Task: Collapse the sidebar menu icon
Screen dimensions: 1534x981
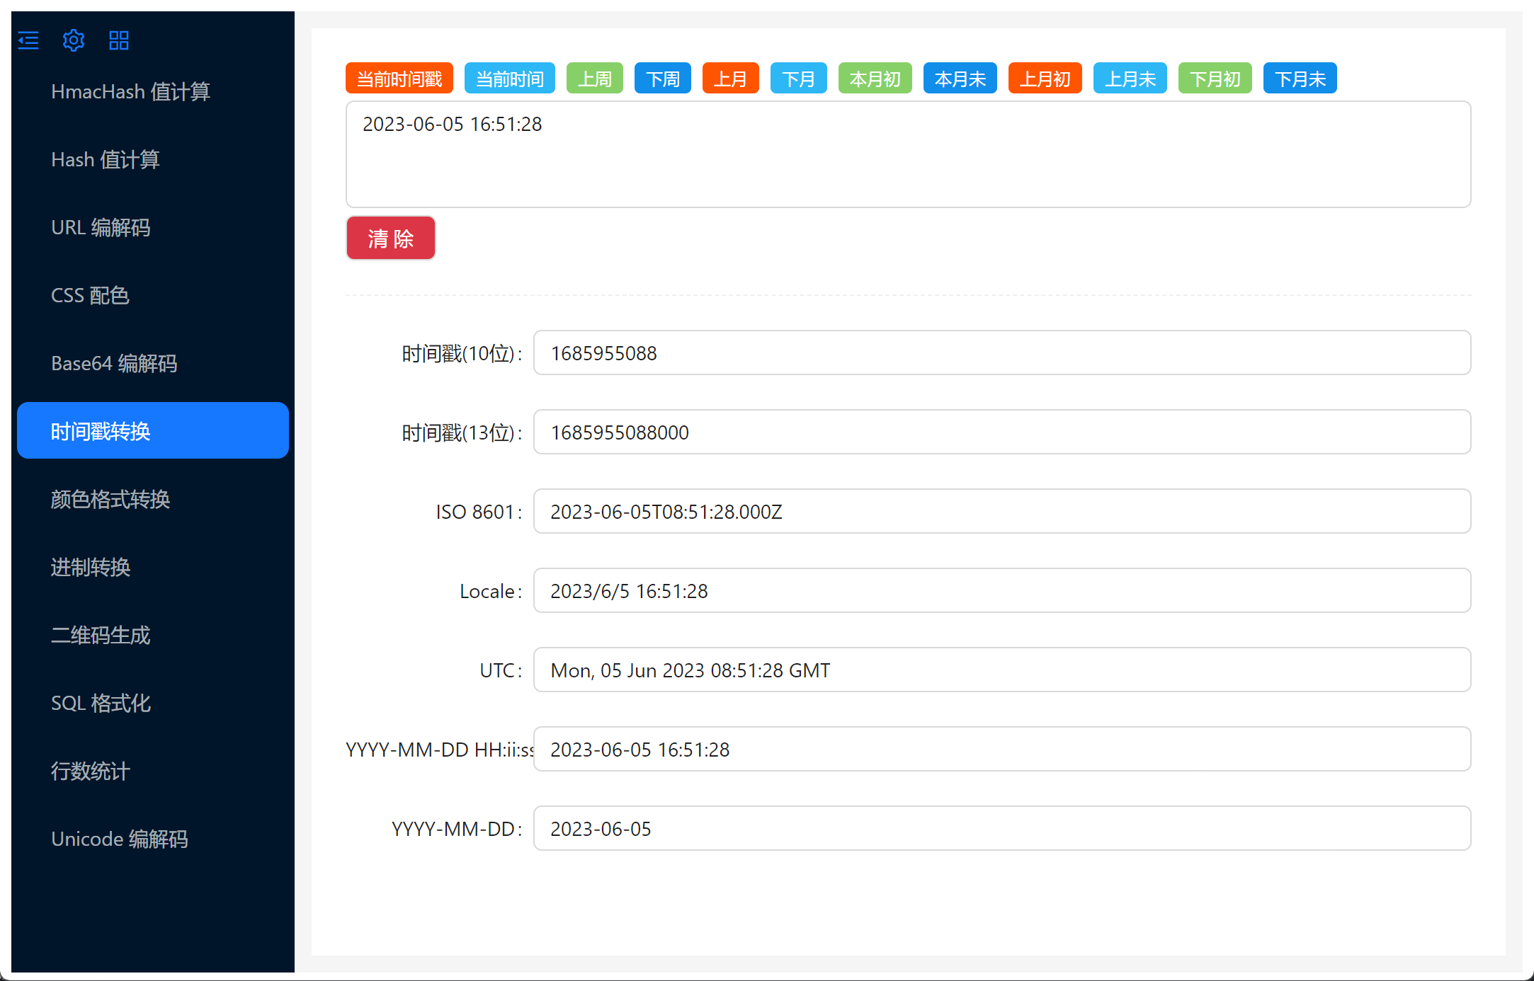Action: (x=28, y=40)
